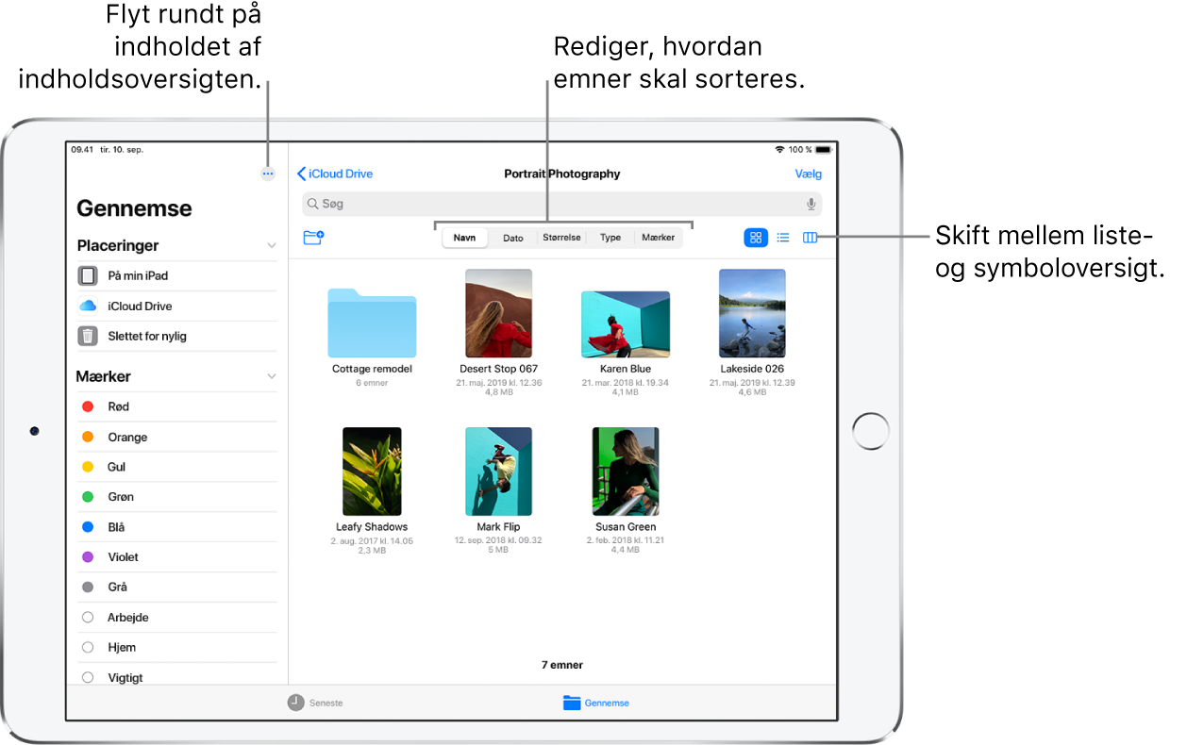Tap the Gennemse folder icon in bottom bar

pos(571,703)
